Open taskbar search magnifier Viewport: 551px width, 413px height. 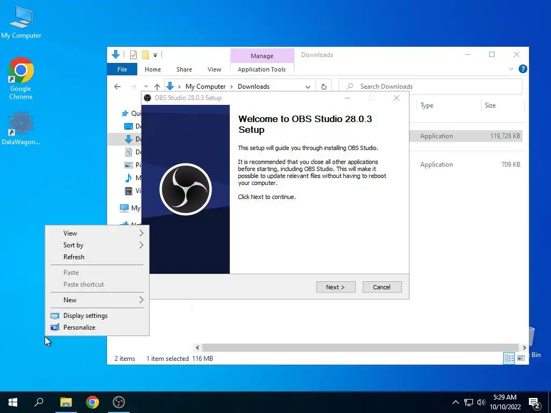39,402
